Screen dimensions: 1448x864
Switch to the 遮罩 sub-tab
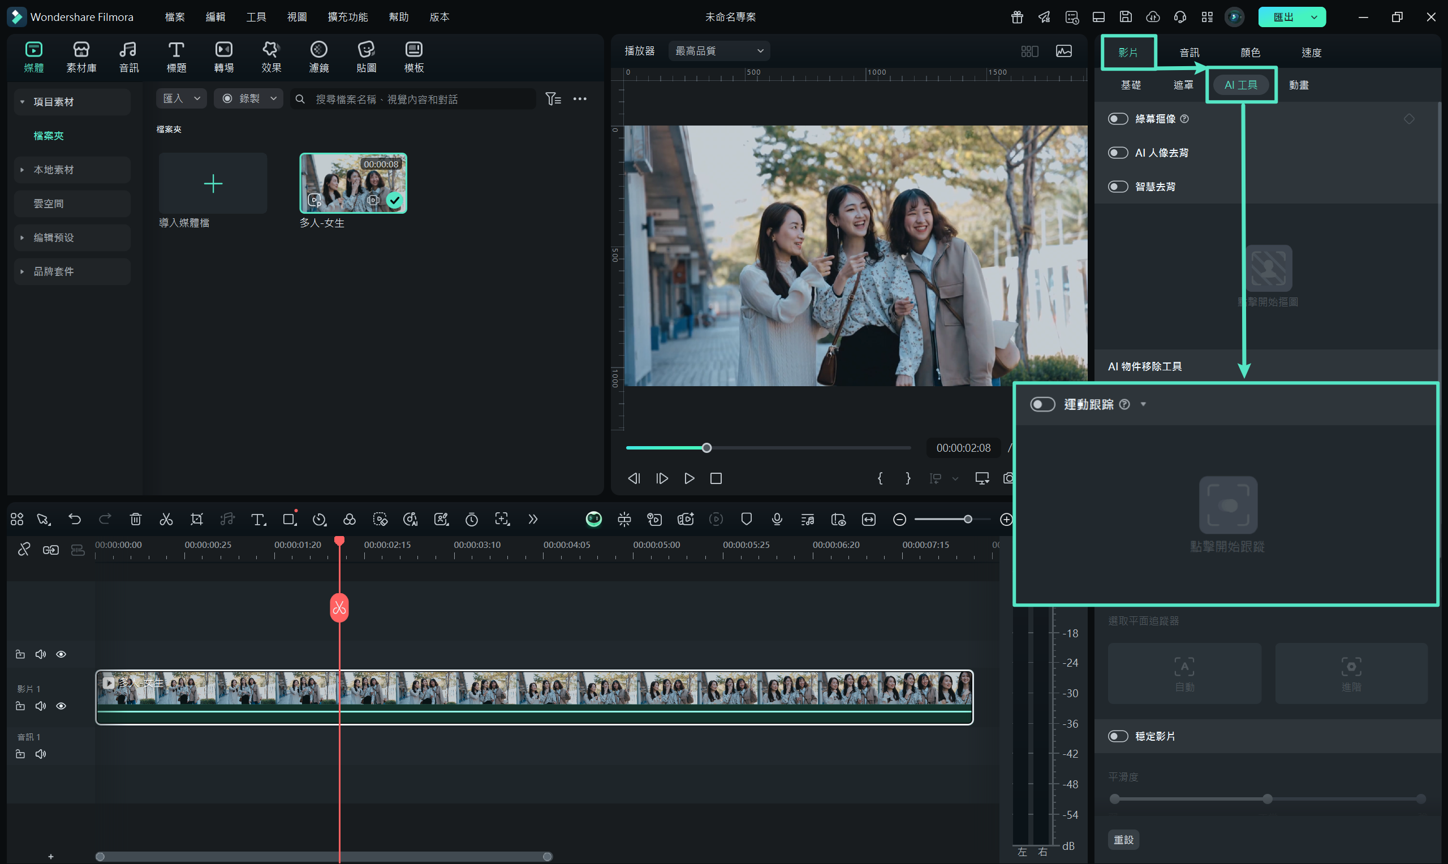tap(1183, 85)
